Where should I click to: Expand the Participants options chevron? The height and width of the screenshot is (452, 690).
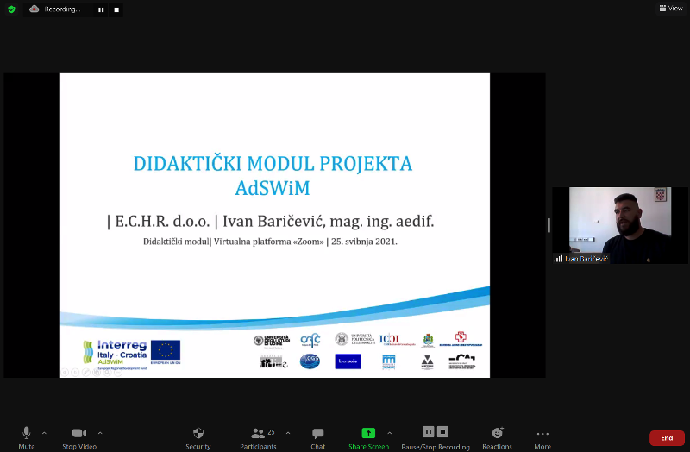coord(287,432)
